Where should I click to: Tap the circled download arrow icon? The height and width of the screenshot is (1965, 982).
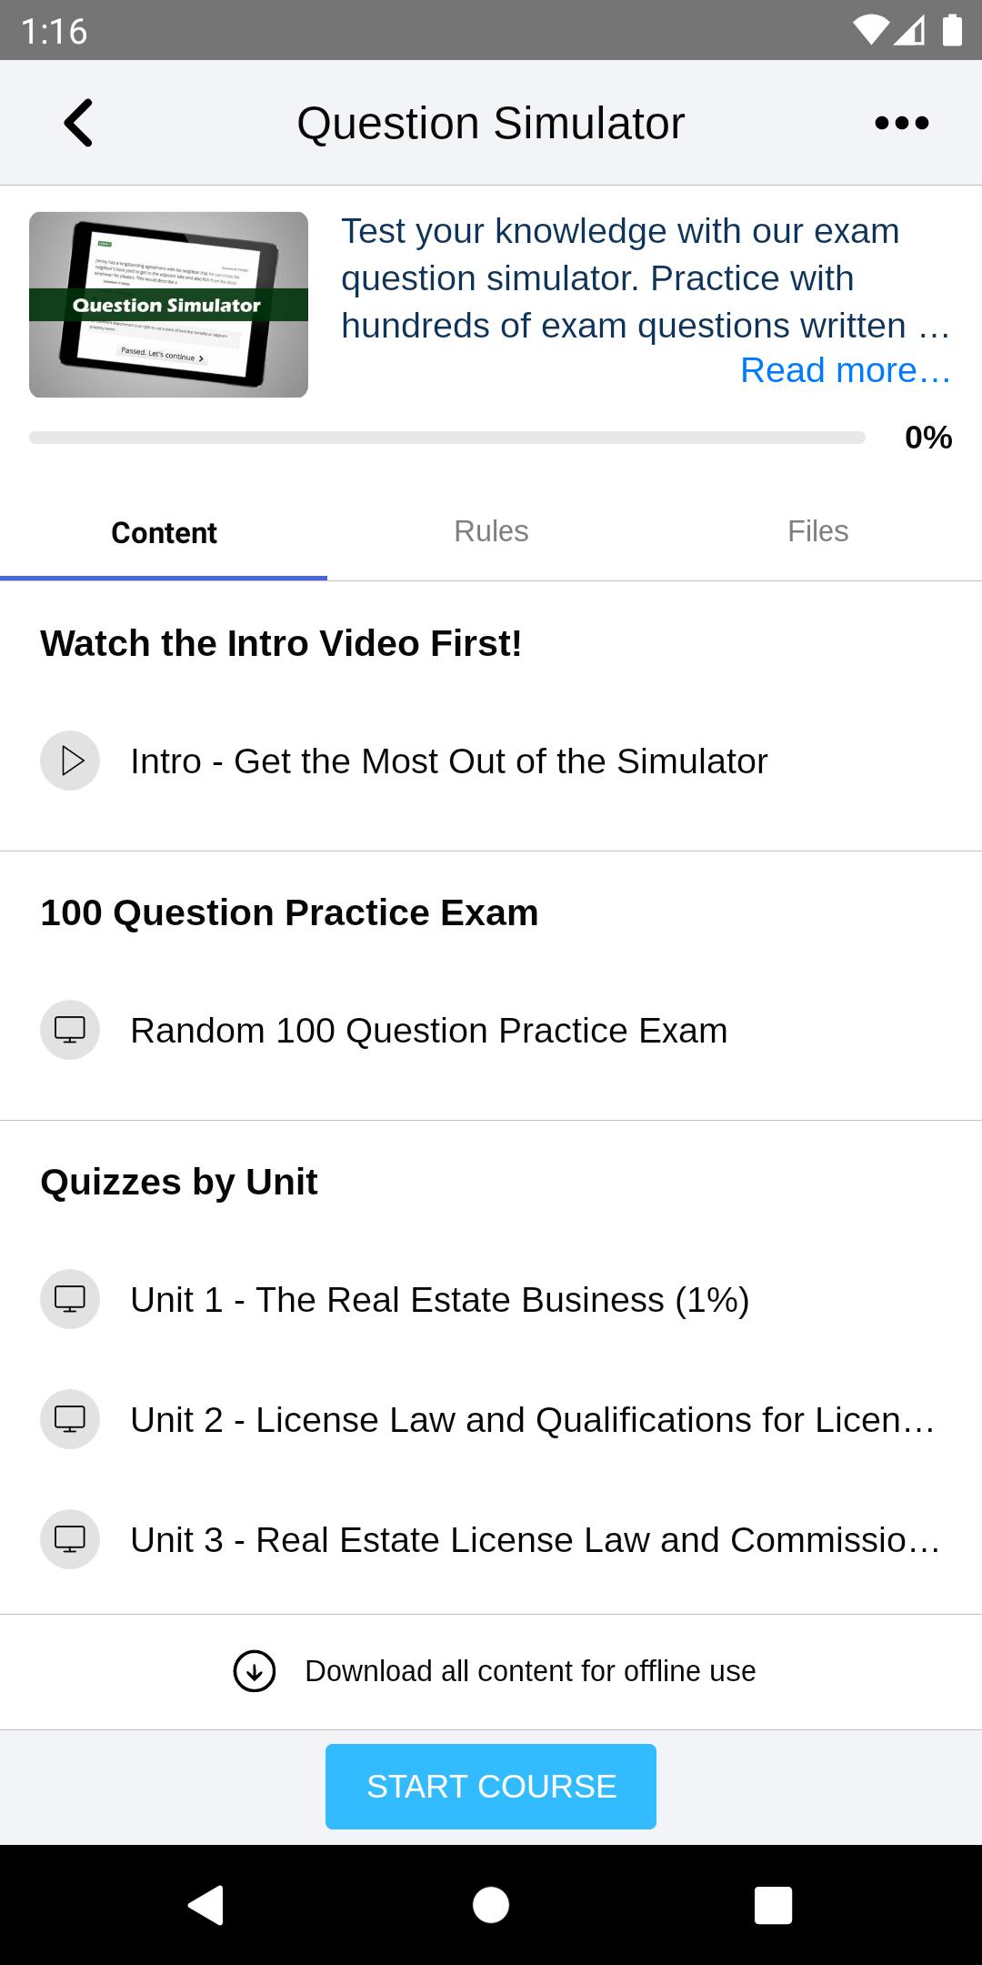click(x=255, y=1671)
